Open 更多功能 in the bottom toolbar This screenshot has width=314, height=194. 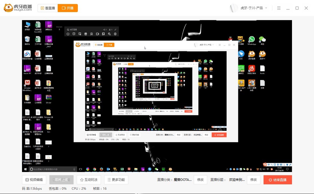(116, 180)
